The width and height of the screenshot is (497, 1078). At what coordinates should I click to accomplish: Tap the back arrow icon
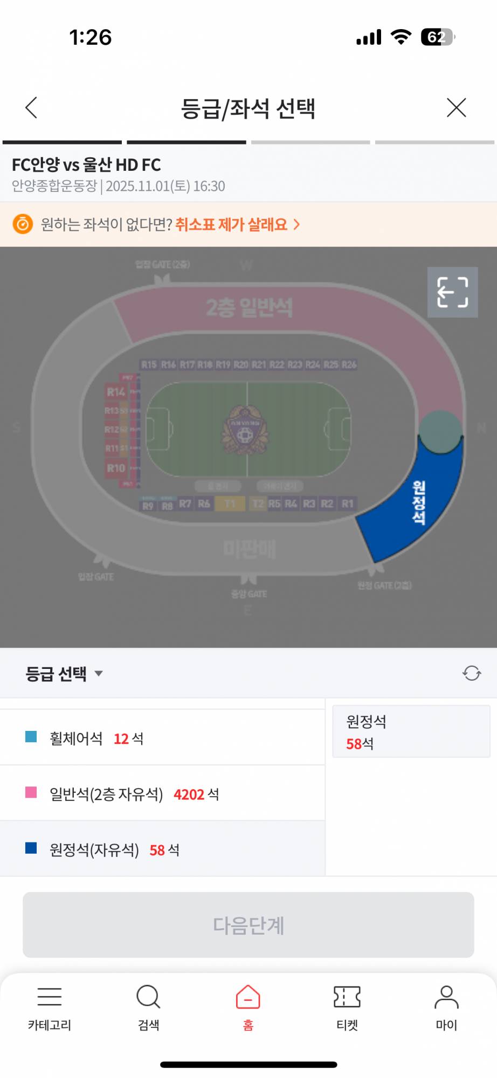(32, 108)
